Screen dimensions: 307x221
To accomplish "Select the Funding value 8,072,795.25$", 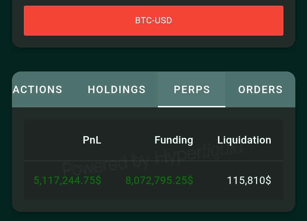I will [159, 181].
